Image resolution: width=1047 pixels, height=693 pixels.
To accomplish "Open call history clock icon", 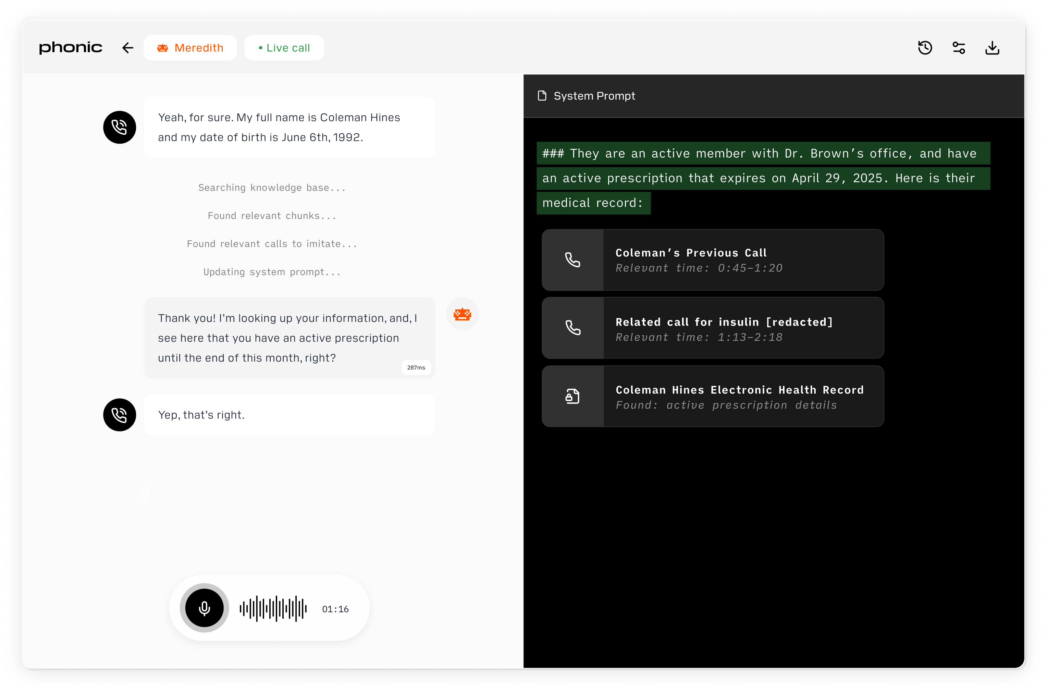I will point(925,48).
